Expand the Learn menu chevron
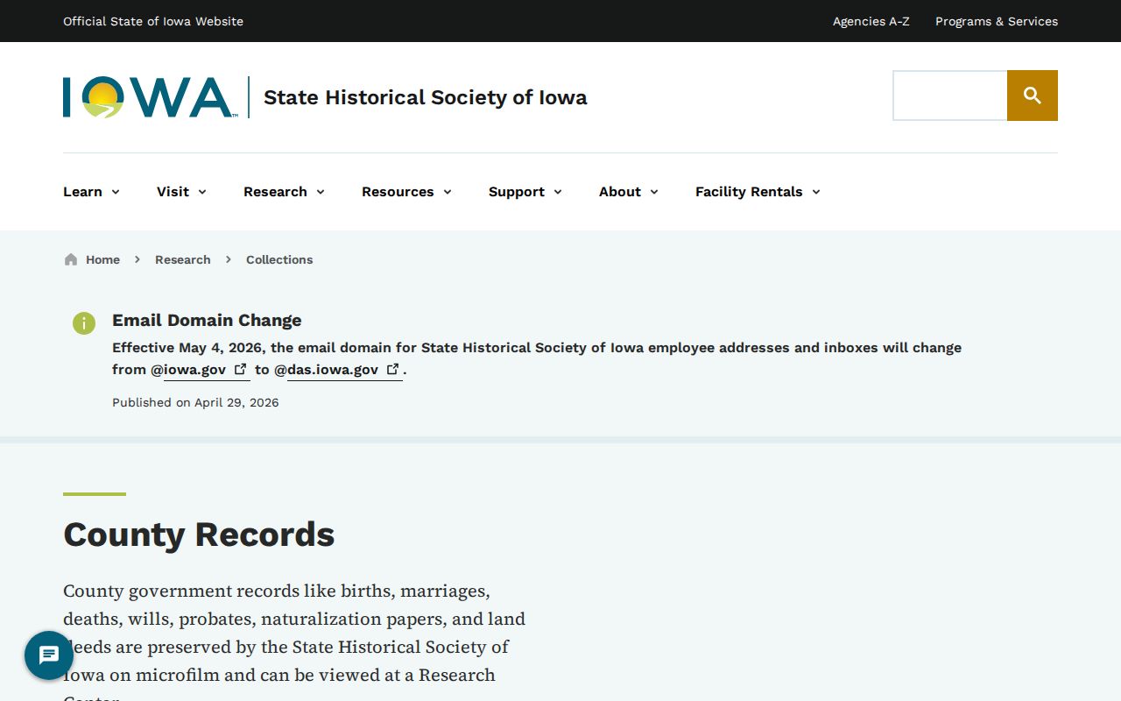The height and width of the screenshot is (701, 1121). (116, 192)
